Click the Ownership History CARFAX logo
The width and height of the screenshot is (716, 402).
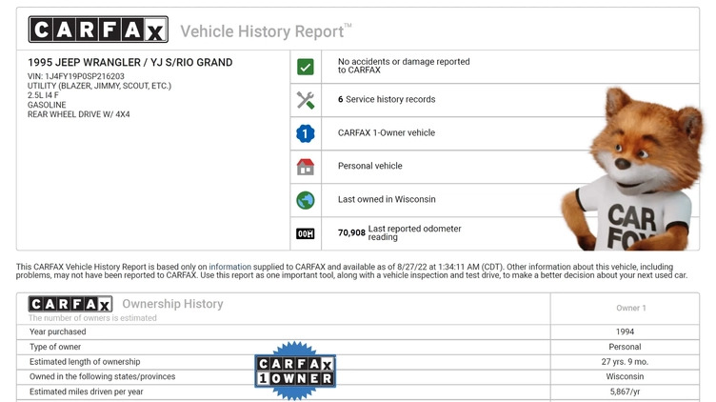click(x=70, y=304)
